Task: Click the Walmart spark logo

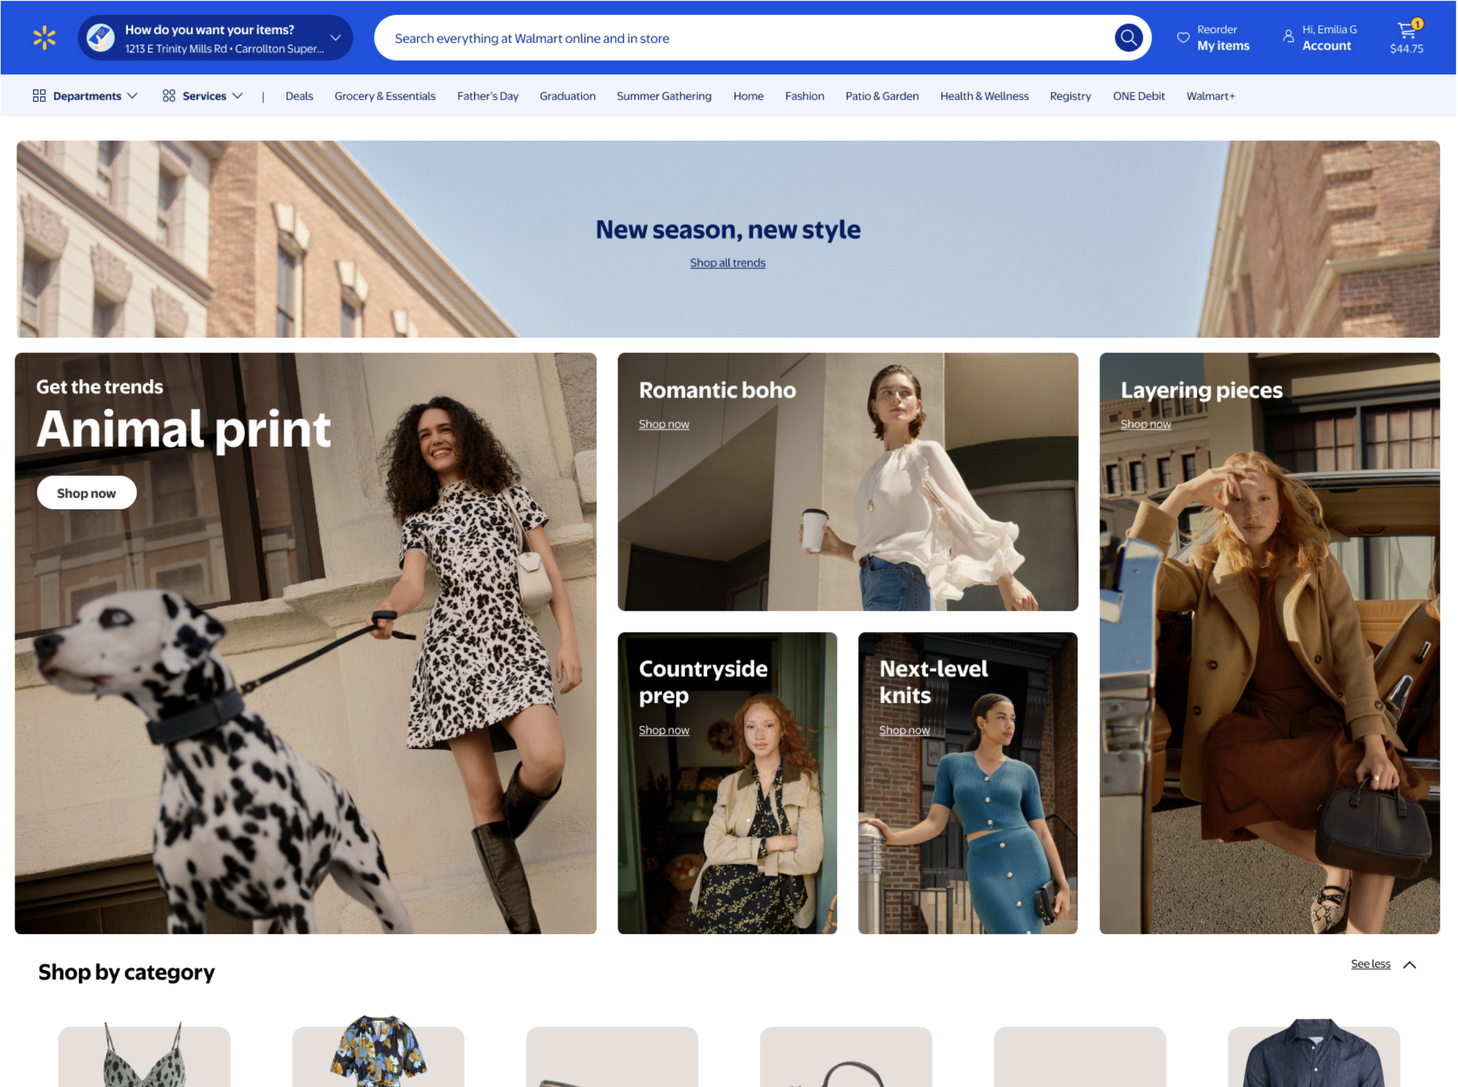Action: tap(44, 38)
